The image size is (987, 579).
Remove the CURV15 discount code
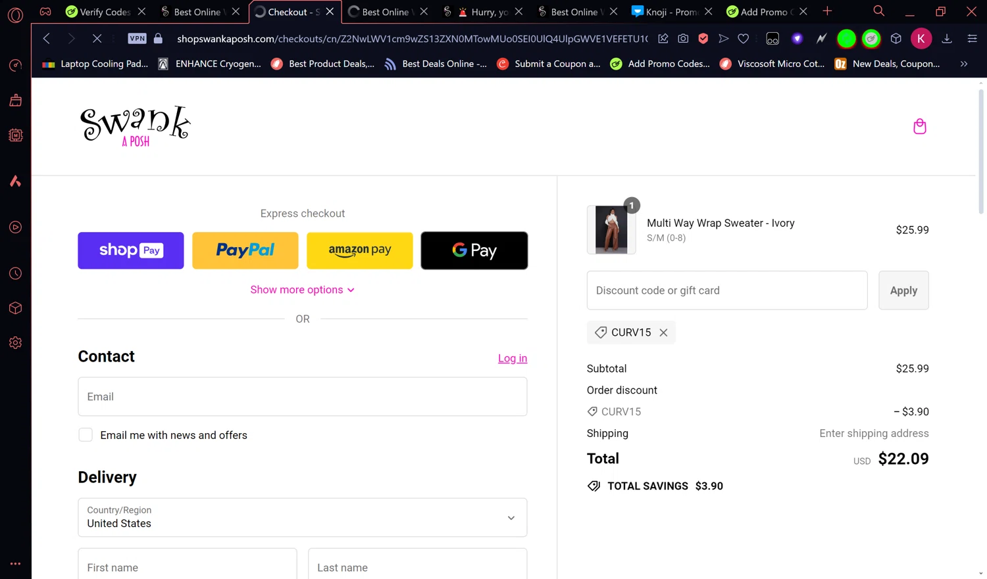(x=663, y=333)
